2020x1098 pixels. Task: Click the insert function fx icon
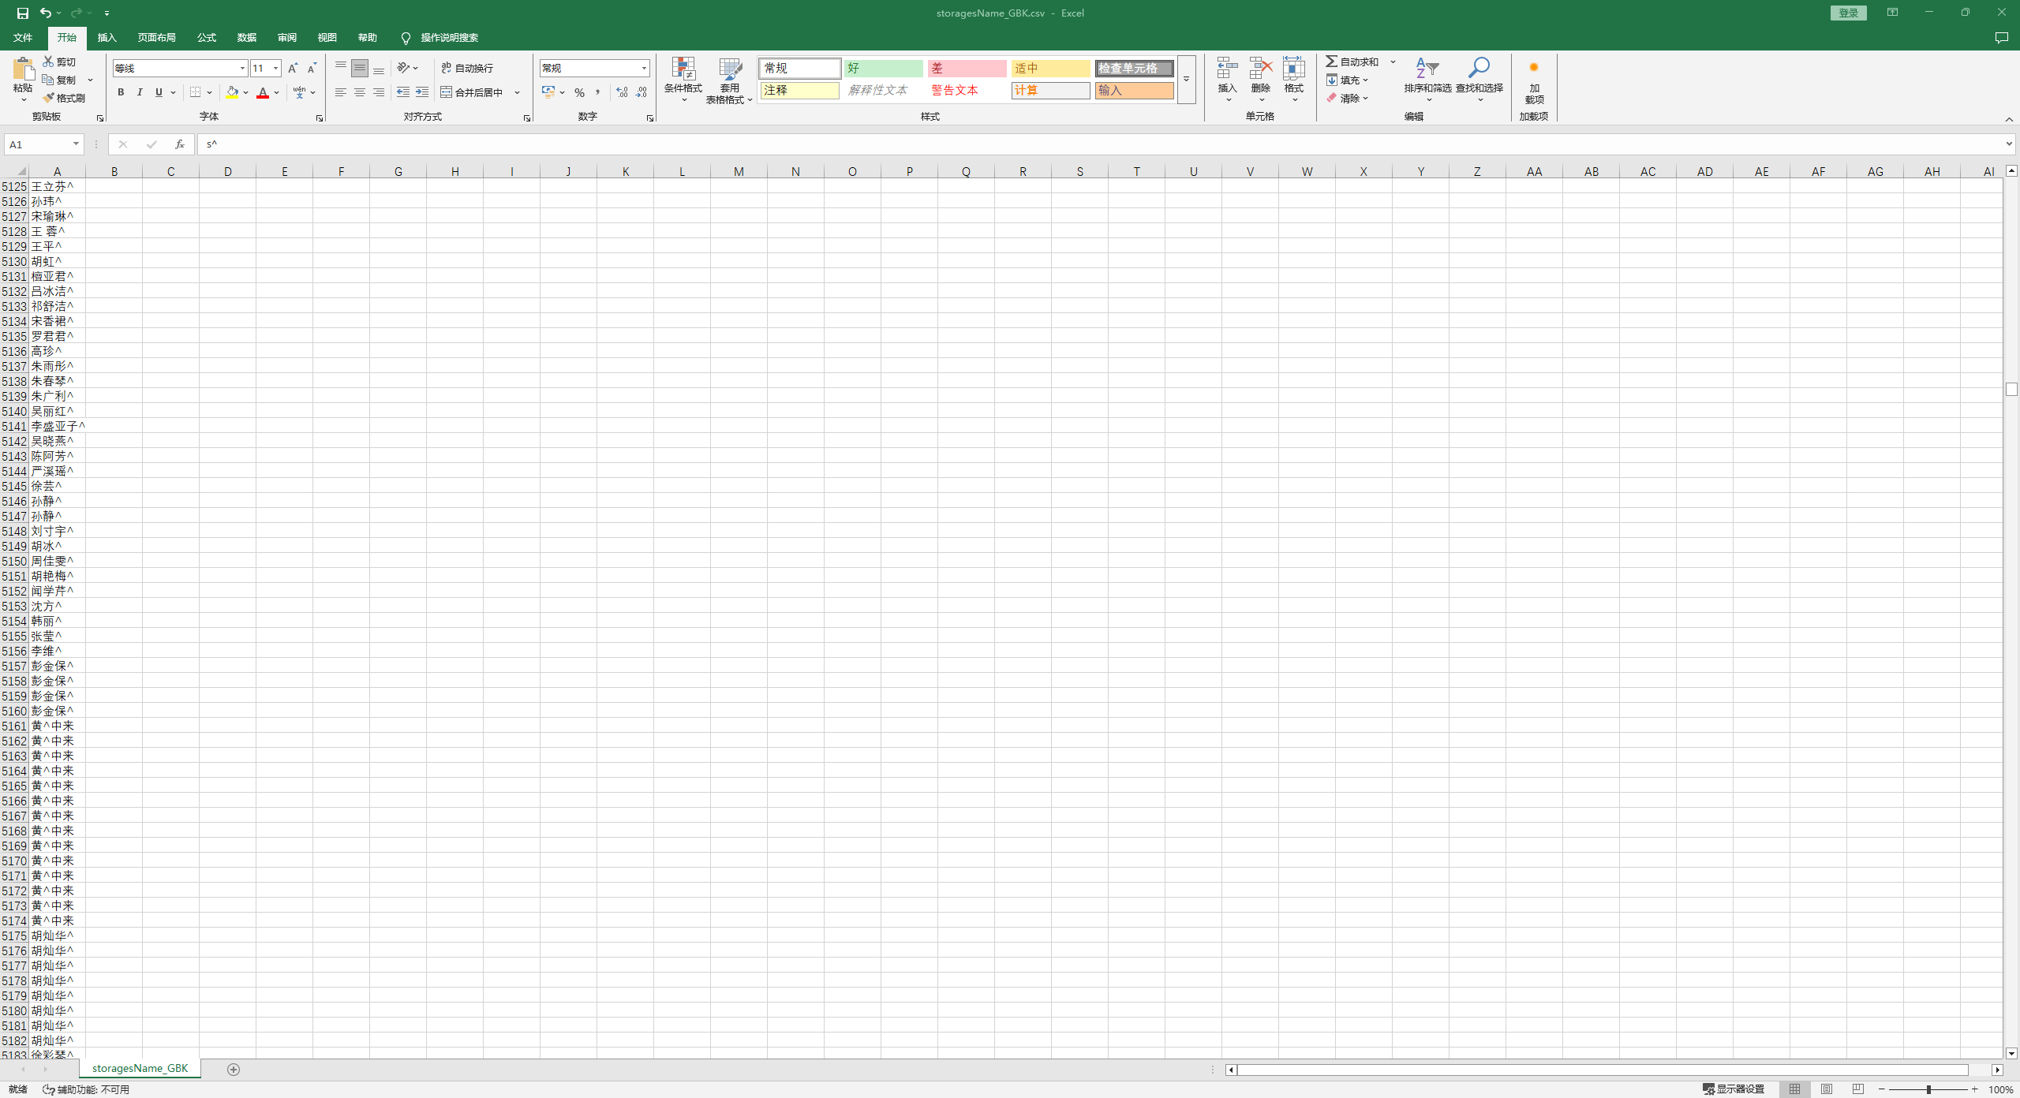[180, 144]
